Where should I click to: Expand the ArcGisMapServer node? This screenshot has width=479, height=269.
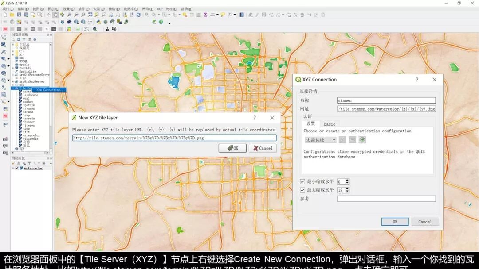tap(13, 82)
